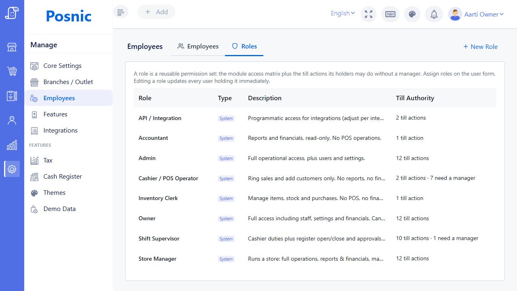This screenshot has height=291, width=517.
Task: Expand the Aarti Owner user menu
Action: click(484, 14)
